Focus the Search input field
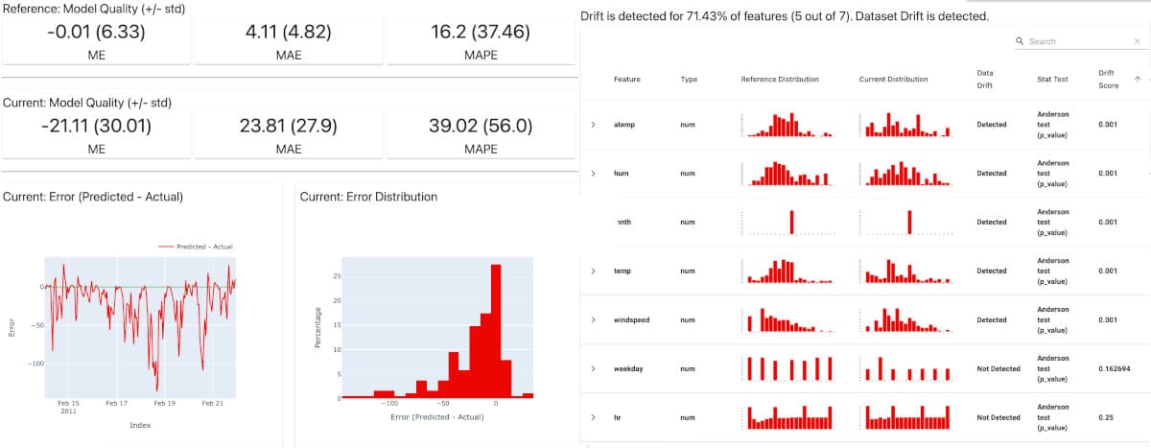This screenshot has height=448, width=1151. (x=1078, y=41)
